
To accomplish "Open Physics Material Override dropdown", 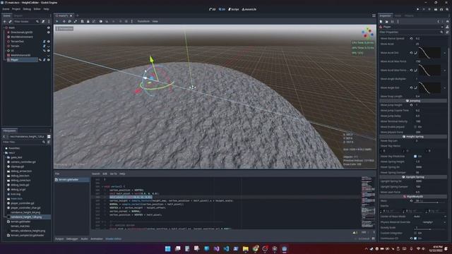I will click(x=431, y=222).
